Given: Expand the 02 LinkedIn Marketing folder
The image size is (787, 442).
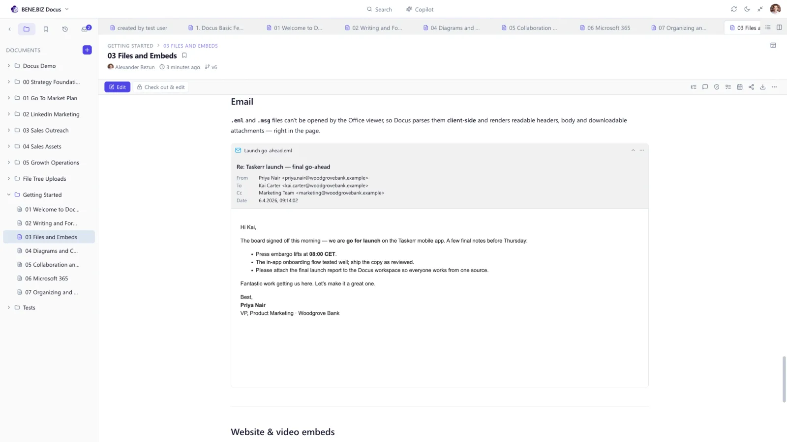Looking at the screenshot, I should click(x=9, y=114).
